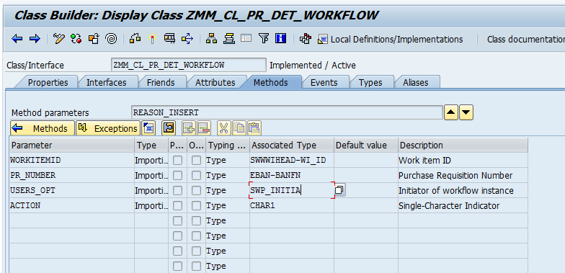565x273 pixels.
Task: Click the Class/Interface name field
Action: click(189, 65)
